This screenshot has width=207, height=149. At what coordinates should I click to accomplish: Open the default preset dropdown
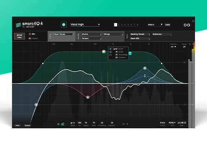pos(155,25)
